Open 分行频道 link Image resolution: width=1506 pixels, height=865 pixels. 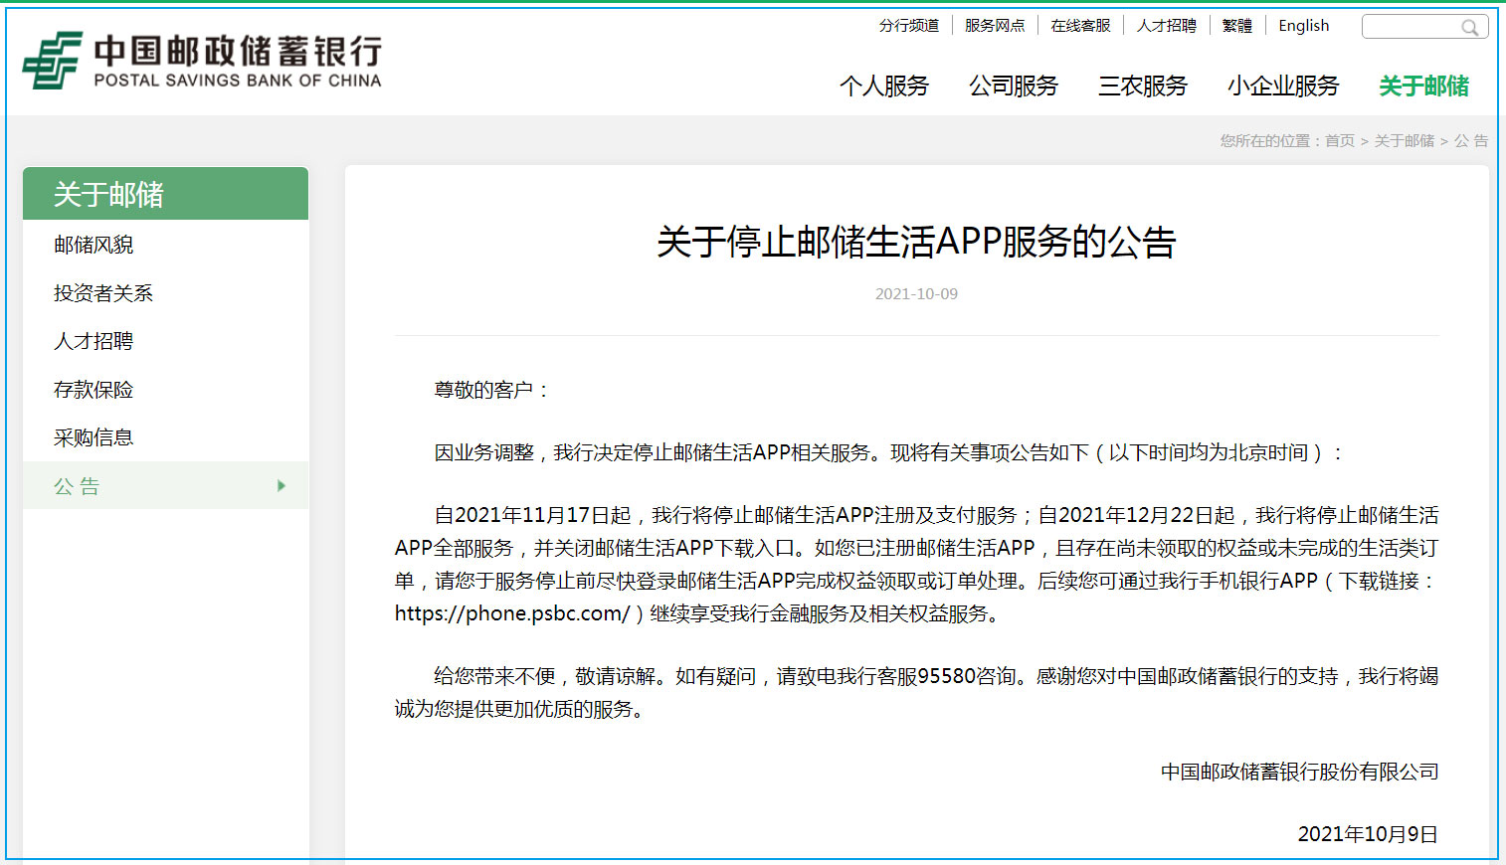click(x=909, y=26)
